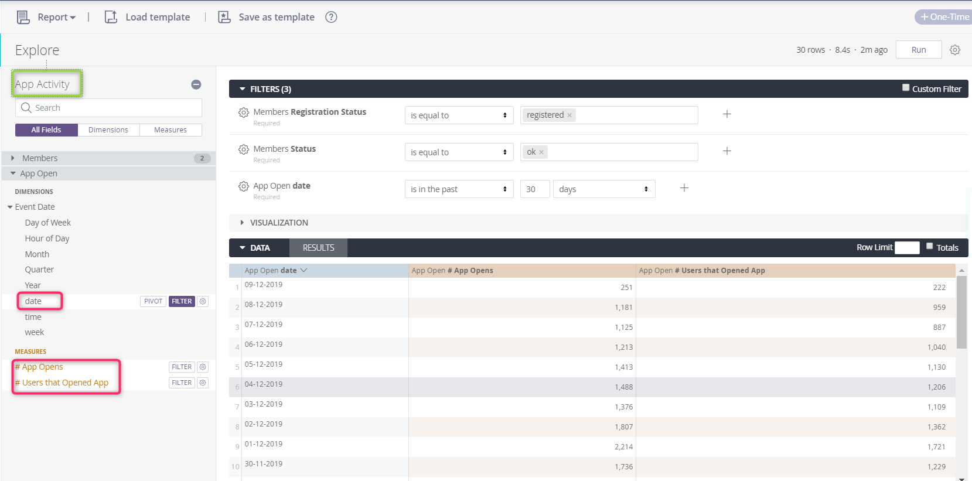Open the Report dropdown menu
Image resolution: width=972 pixels, height=481 pixels.
[56, 17]
